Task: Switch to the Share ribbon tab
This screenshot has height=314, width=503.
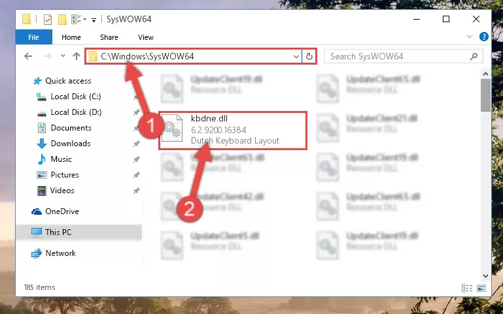Action: pyautogui.click(x=109, y=37)
